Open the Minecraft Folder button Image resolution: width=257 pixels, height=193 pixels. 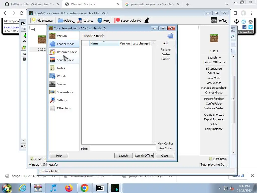coord(214,99)
